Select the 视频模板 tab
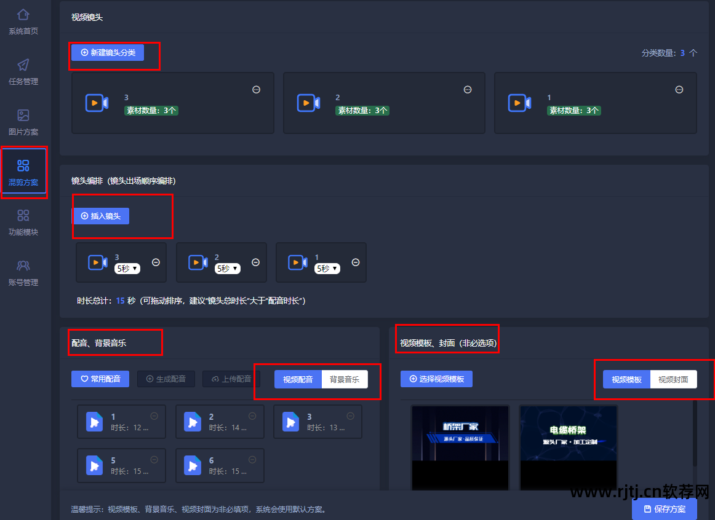The image size is (715, 520). coord(626,379)
